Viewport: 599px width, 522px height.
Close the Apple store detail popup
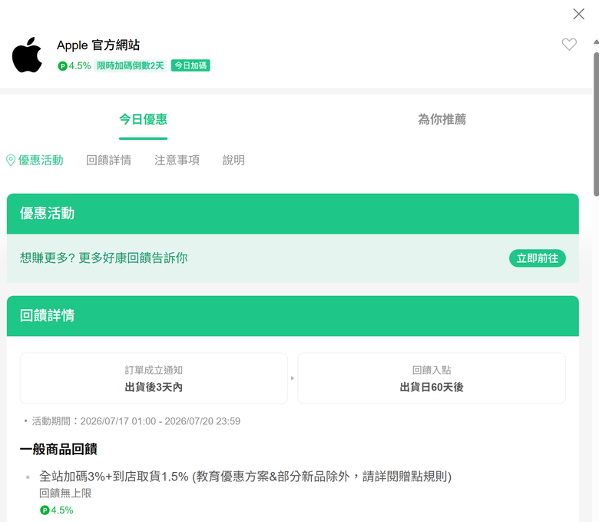(x=578, y=14)
